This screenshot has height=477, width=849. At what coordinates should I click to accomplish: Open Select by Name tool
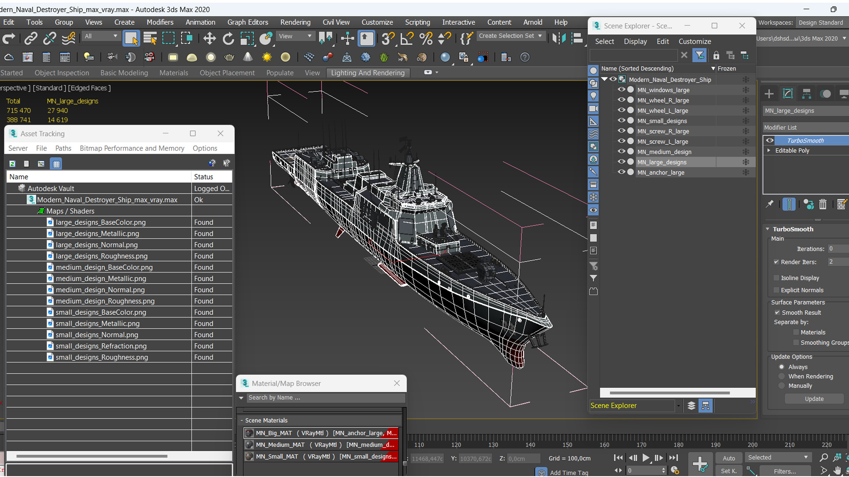[150, 39]
